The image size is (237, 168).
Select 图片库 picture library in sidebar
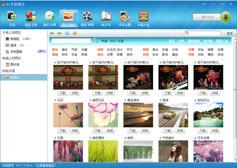pos(12,65)
